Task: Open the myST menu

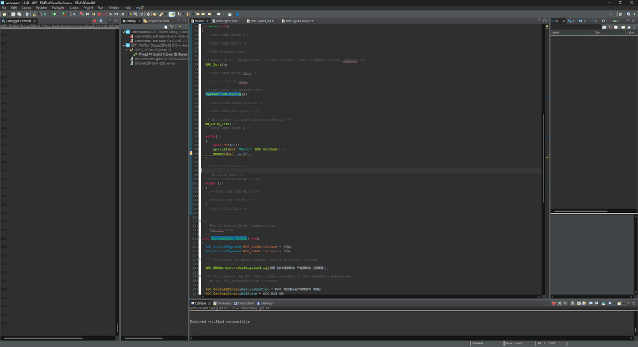Action: (x=140, y=8)
